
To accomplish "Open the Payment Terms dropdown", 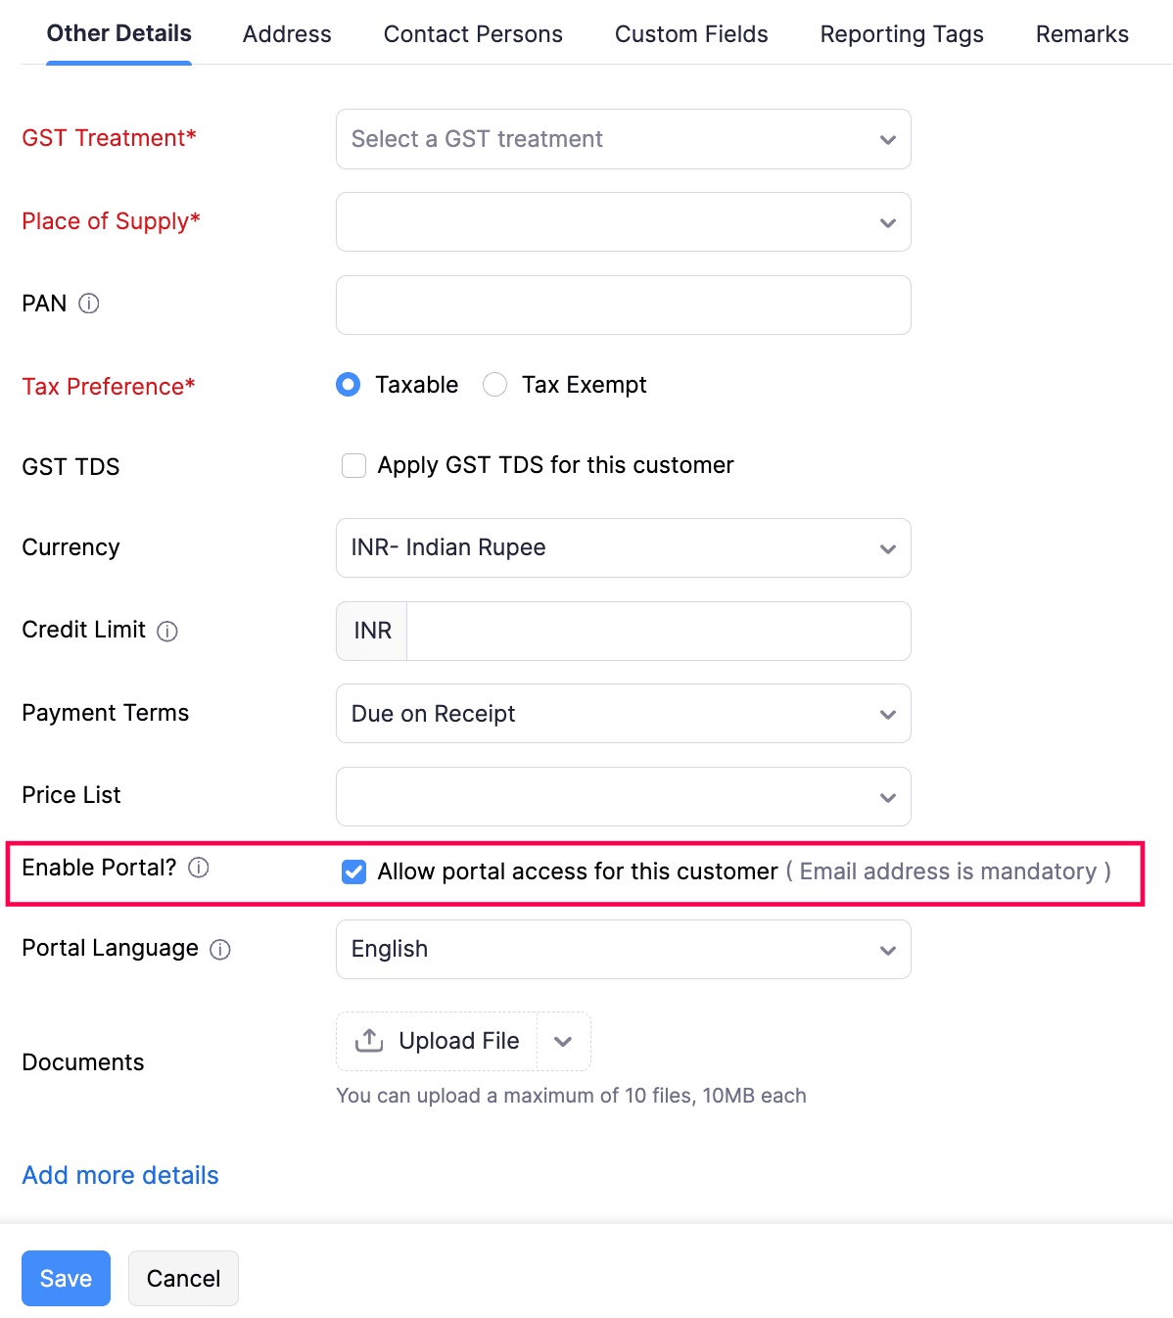I will point(623,714).
